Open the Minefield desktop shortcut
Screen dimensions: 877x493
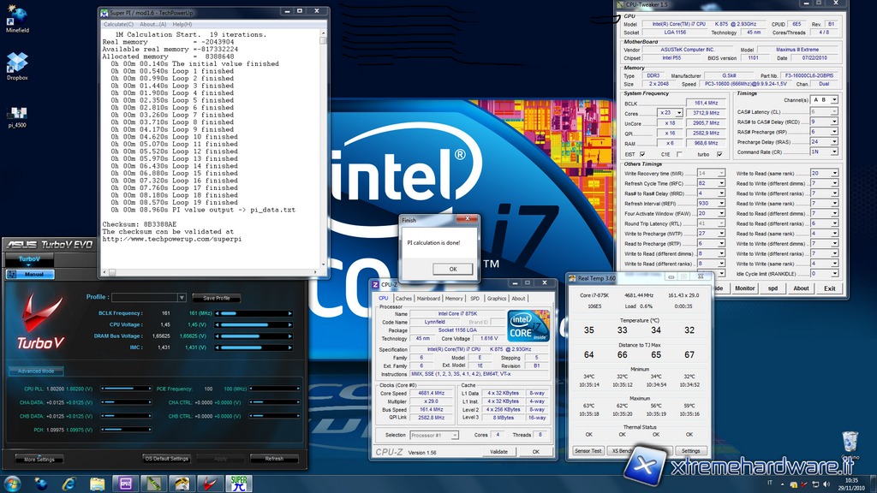[x=16, y=17]
